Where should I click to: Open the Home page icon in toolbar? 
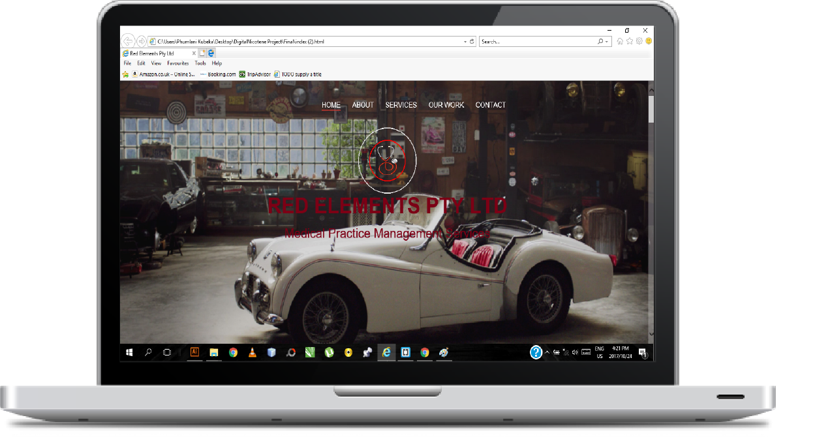[620, 41]
